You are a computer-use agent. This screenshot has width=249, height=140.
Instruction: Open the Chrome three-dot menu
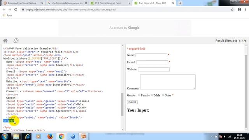click(x=245, y=9)
